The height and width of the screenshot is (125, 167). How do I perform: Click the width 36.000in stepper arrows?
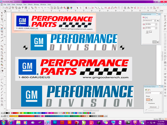pos(156,24)
